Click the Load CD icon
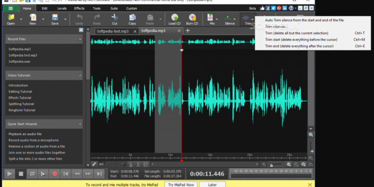This screenshot has width=374, height=187. pos(175,17)
